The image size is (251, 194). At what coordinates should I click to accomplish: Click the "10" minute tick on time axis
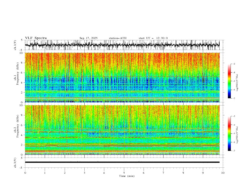[x=223, y=173]
